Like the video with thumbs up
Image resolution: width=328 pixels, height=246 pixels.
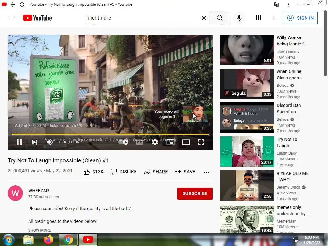(94, 172)
